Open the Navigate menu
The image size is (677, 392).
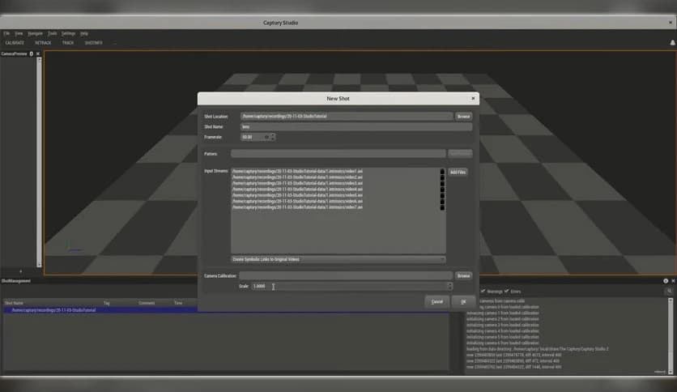(36, 33)
